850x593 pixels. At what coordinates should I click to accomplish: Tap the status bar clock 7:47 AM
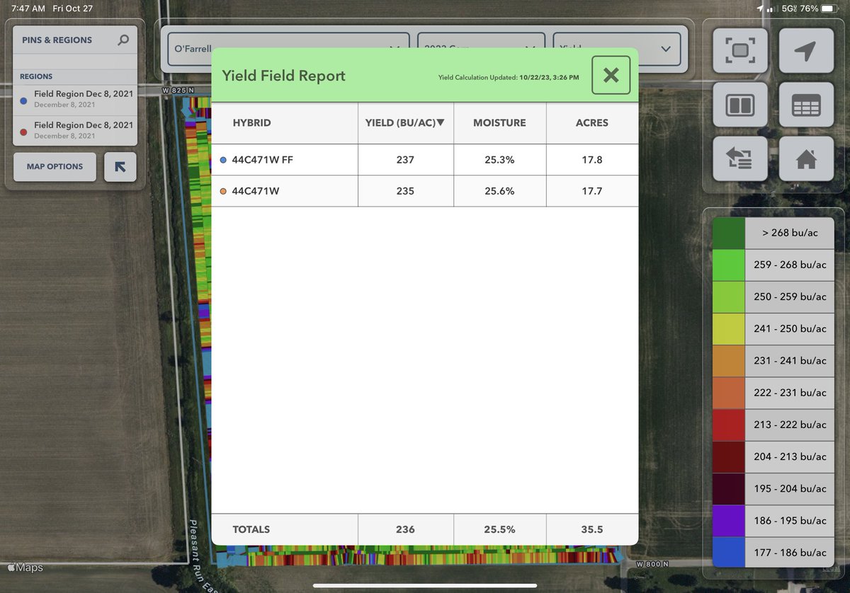28,8
